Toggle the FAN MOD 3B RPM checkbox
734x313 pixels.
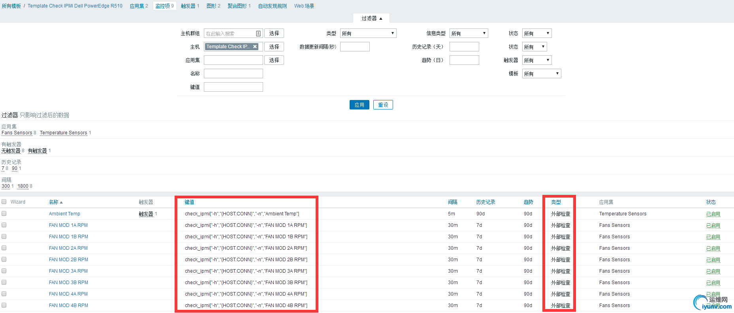[4, 282]
